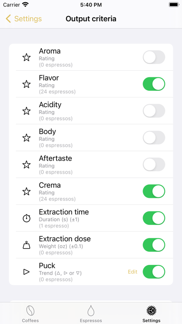Go back to Settings
The height and width of the screenshot is (324, 182).
(x=24, y=19)
